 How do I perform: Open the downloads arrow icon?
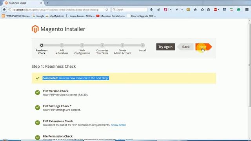[x=151, y=9]
